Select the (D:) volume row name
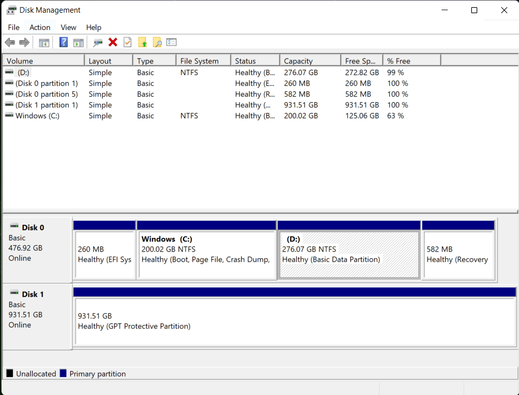The width and height of the screenshot is (519, 395). point(23,73)
